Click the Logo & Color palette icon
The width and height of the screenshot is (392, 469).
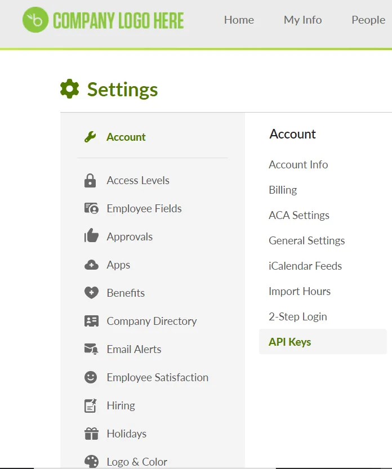click(x=91, y=462)
